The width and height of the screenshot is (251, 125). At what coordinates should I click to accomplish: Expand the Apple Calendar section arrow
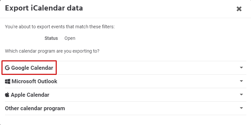point(241,95)
